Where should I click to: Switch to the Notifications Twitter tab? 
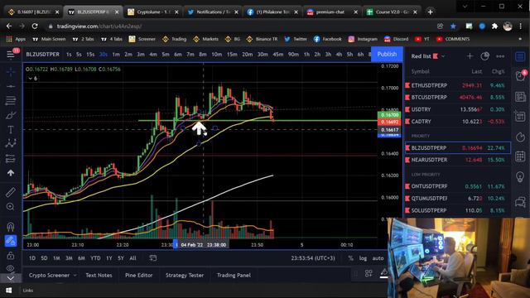[x=213, y=12]
